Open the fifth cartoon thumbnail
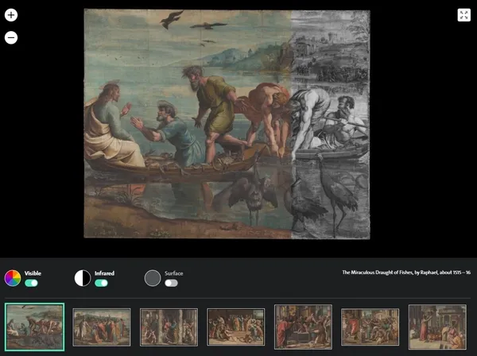The width and height of the screenshot is (477, 356). tap(303, 327)
